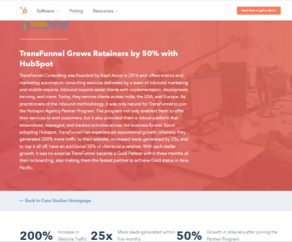Expand the Resources dropdown chevron
The width and height of the screenshot is (292, 242).
point(117,11)
